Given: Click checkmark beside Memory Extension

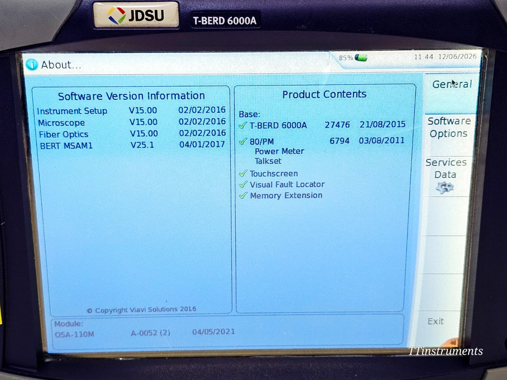Looking at the screenshot, I should [x=243, y=195].
